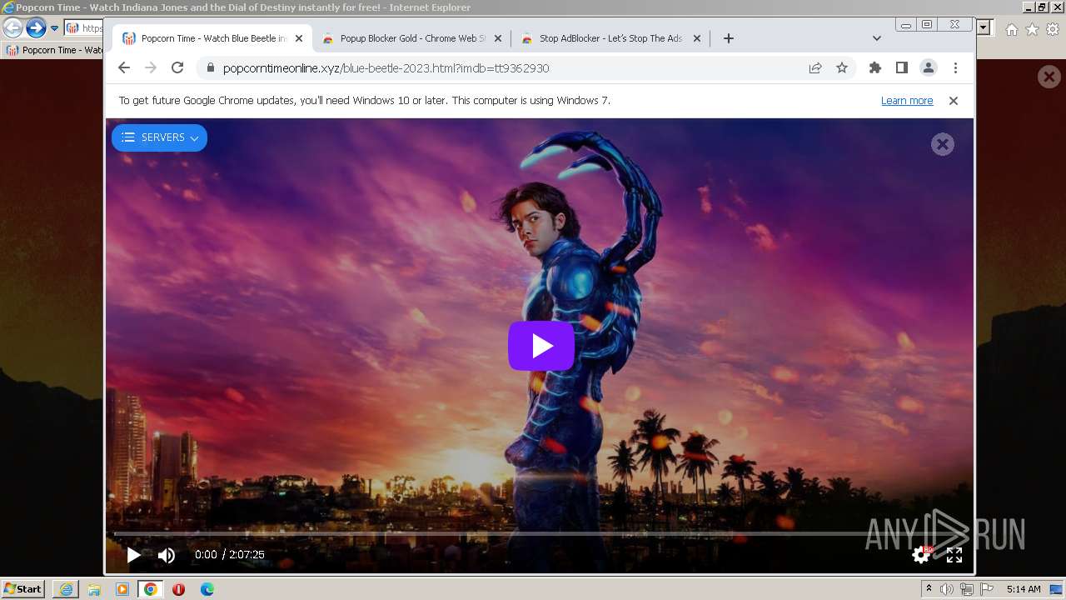Close overlay in Internet Explorer page
Viewport: 1066px width, 600px height.
point(1049,77)
